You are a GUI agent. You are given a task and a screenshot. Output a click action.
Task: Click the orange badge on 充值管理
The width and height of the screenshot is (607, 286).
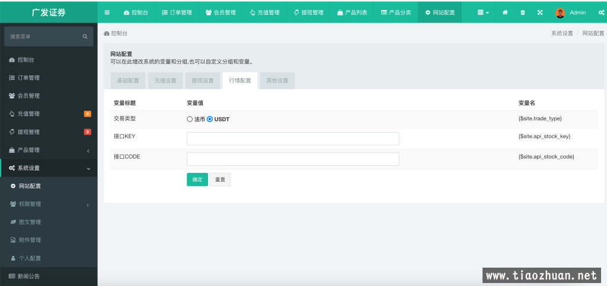click(x=88, y=114)
